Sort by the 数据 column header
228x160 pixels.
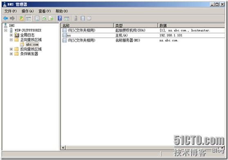(191, 25)
